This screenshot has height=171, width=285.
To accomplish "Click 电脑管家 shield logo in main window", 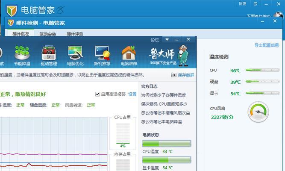I will pyautogui.click(x=12, y=11).
